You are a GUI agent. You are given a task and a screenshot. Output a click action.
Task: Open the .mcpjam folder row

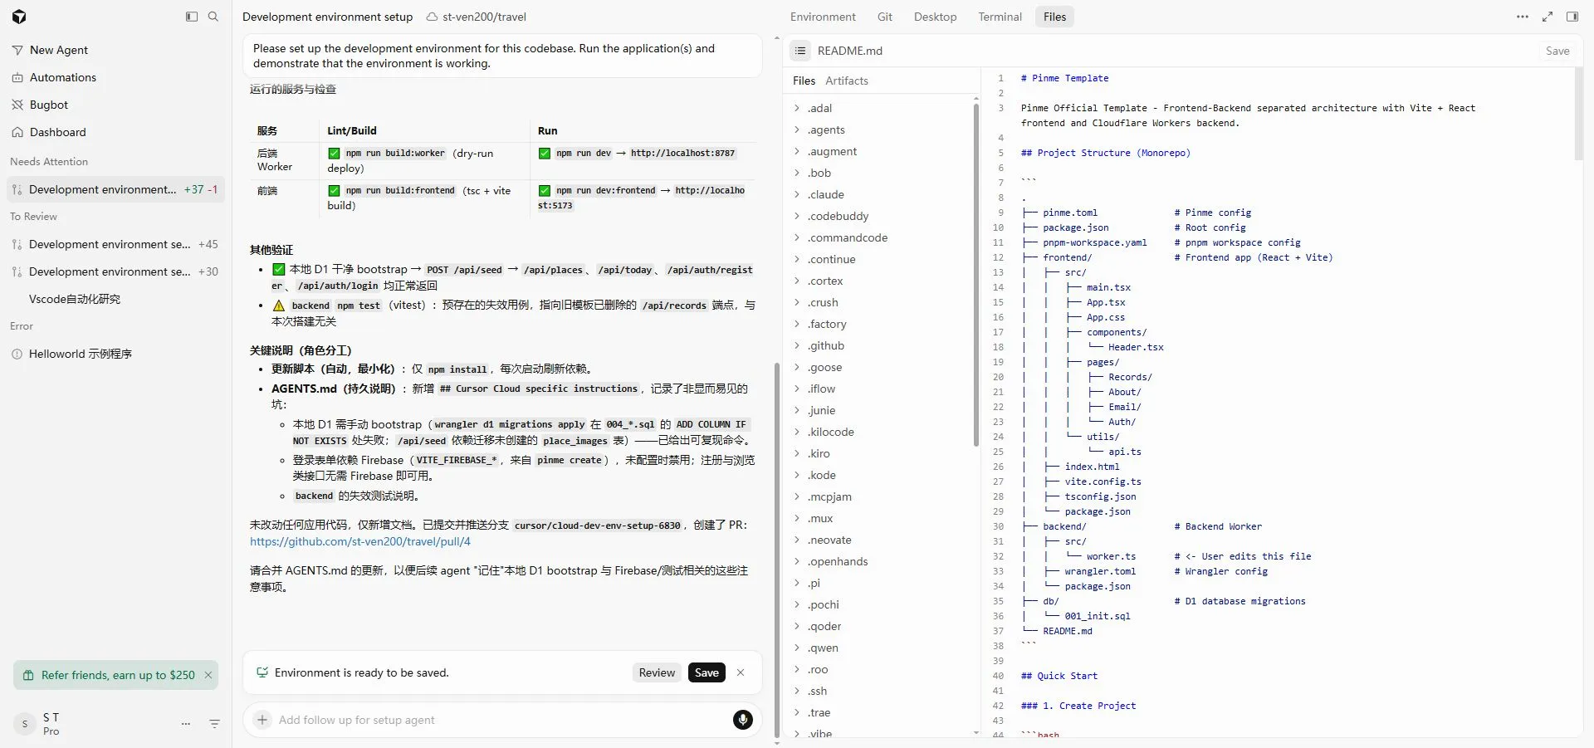pyautogui.click(x=882, y=496)
